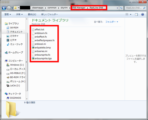This screenshot has height=120, width=148.
Task: Click the ENB Manager breadcrumb segment
Action: pos(79,8)
